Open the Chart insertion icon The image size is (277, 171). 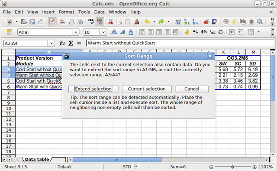point(206,22)
